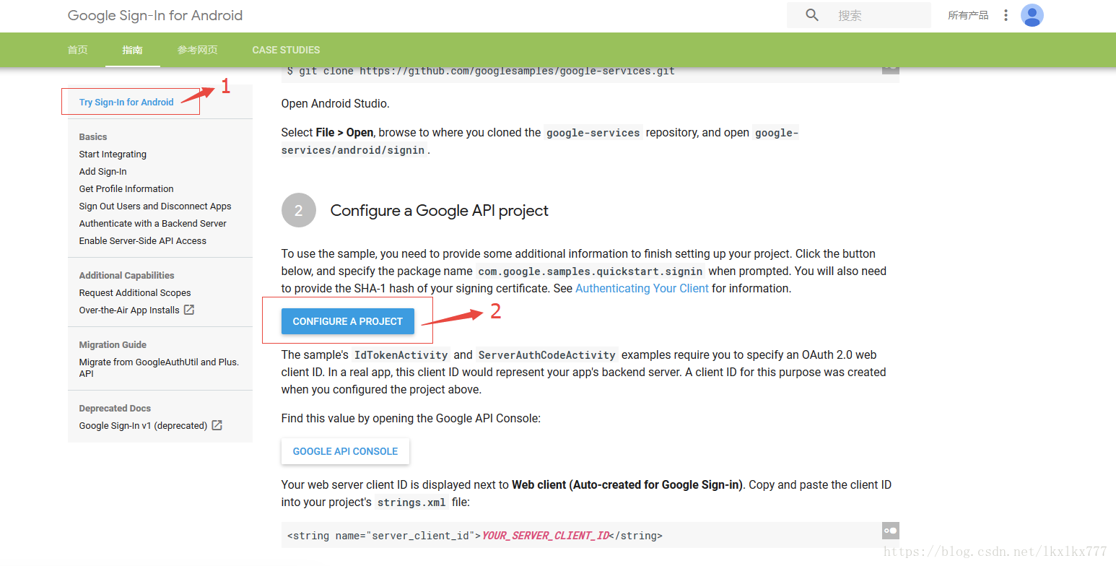Open Sign Out Users and Disconnect Apps
The width and height of the screenshot is (1116, 566).
[155, 206]
